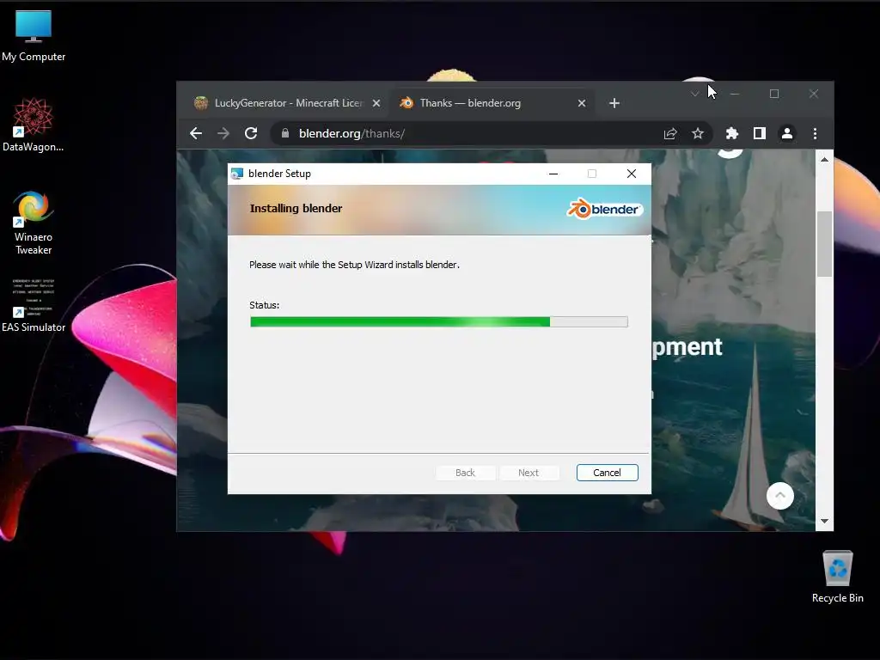Minimize the blender Setup dialog
The width and height of the screenshot is (880, 660).
553,174
